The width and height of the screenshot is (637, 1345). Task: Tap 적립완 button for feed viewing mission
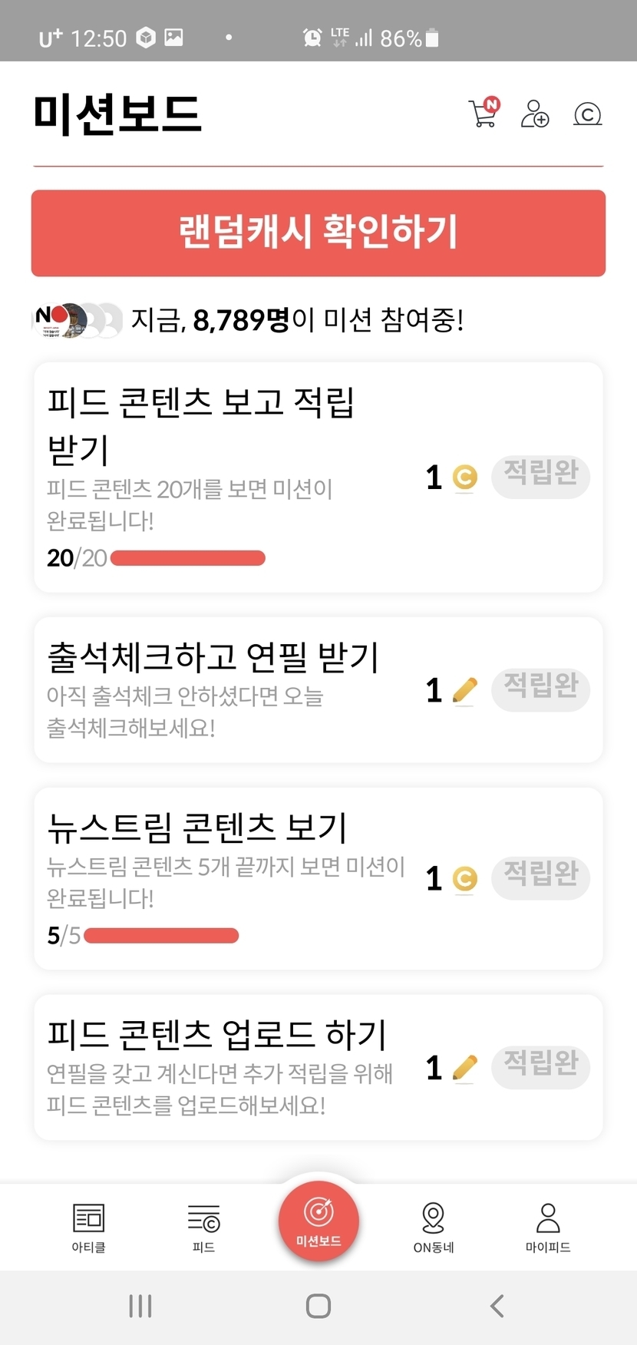(x=540, y=476)
